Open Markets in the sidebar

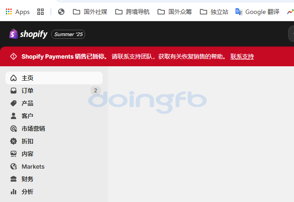coord(54,166)
